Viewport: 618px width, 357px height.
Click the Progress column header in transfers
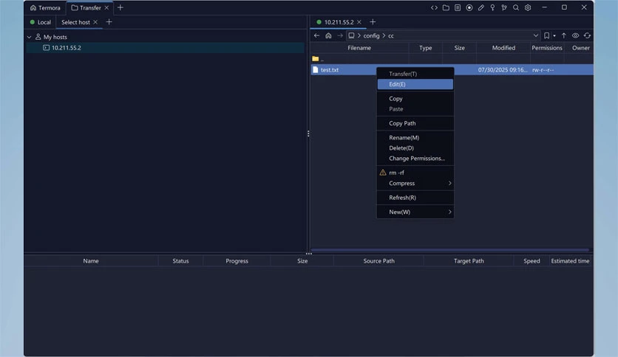click(x=237, y=260)
